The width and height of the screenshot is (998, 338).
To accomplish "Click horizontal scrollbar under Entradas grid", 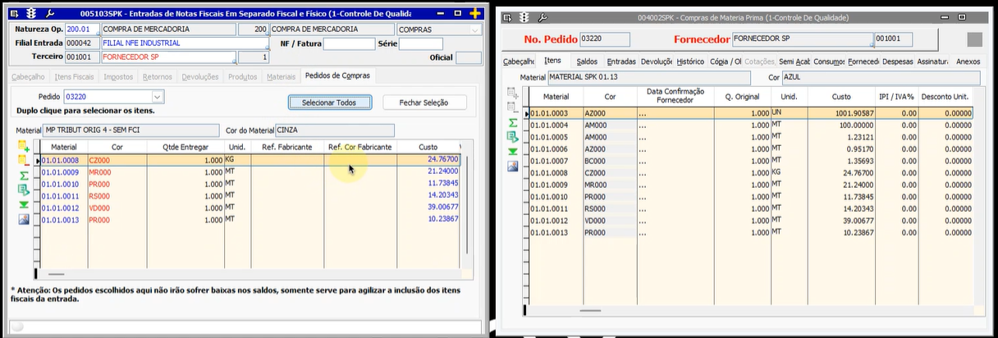I will 57,275.
